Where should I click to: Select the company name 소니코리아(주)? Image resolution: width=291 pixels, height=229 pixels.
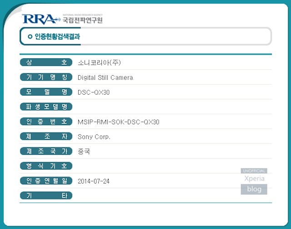click(99, 62)
